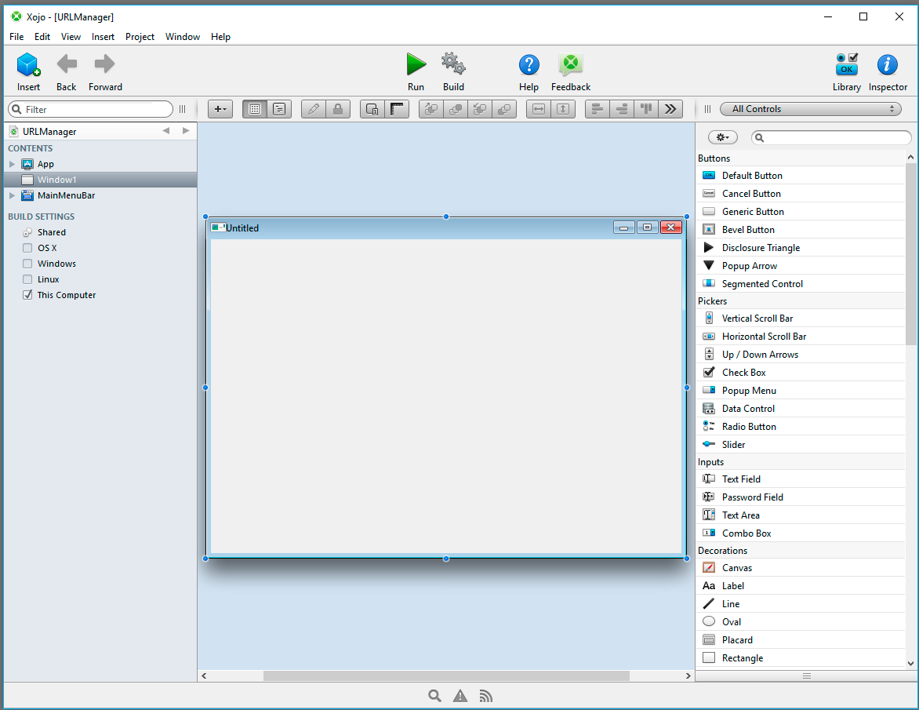
Task: Click the align left icon
Action: (x=598, y=109)
